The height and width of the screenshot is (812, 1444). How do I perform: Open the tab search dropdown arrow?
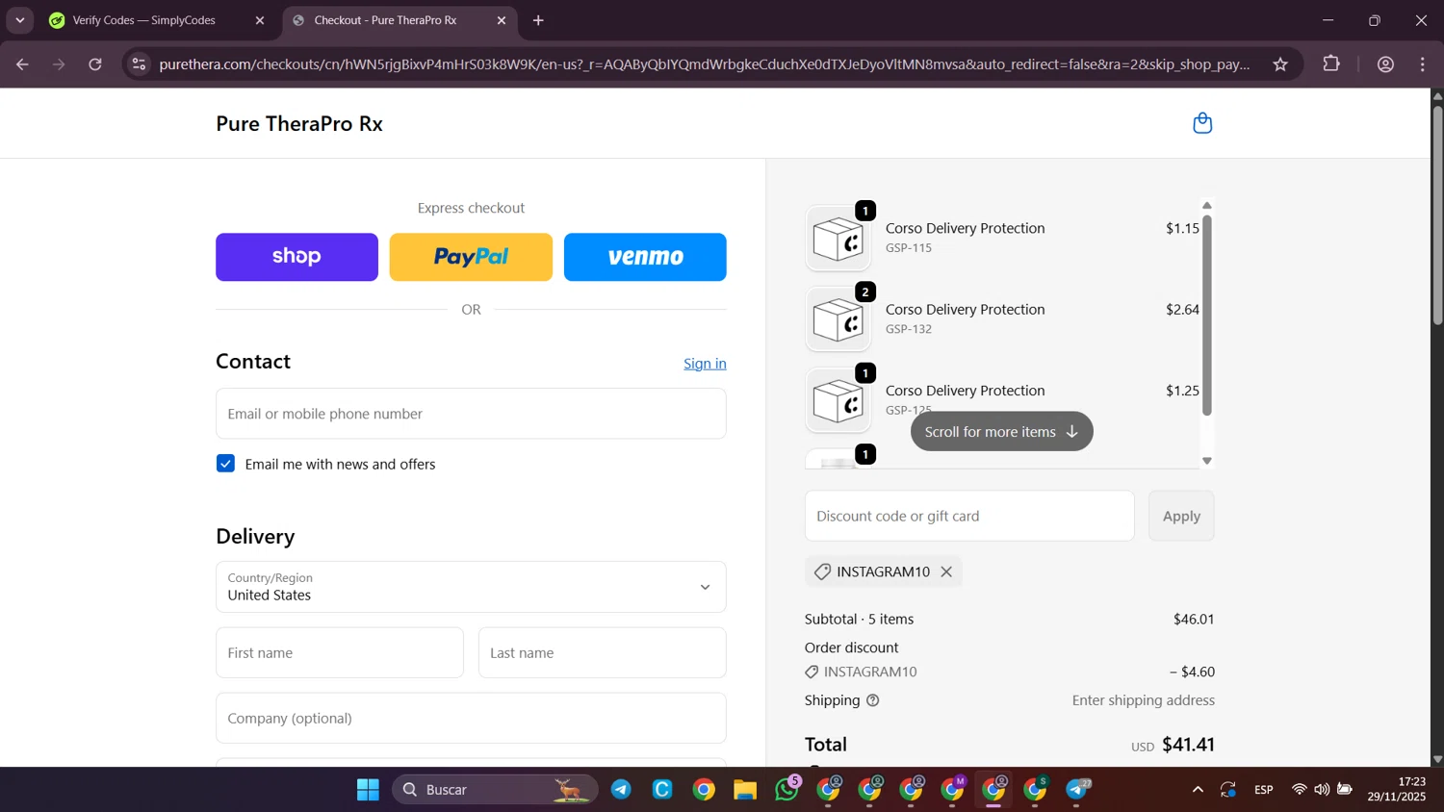point(19,20)
